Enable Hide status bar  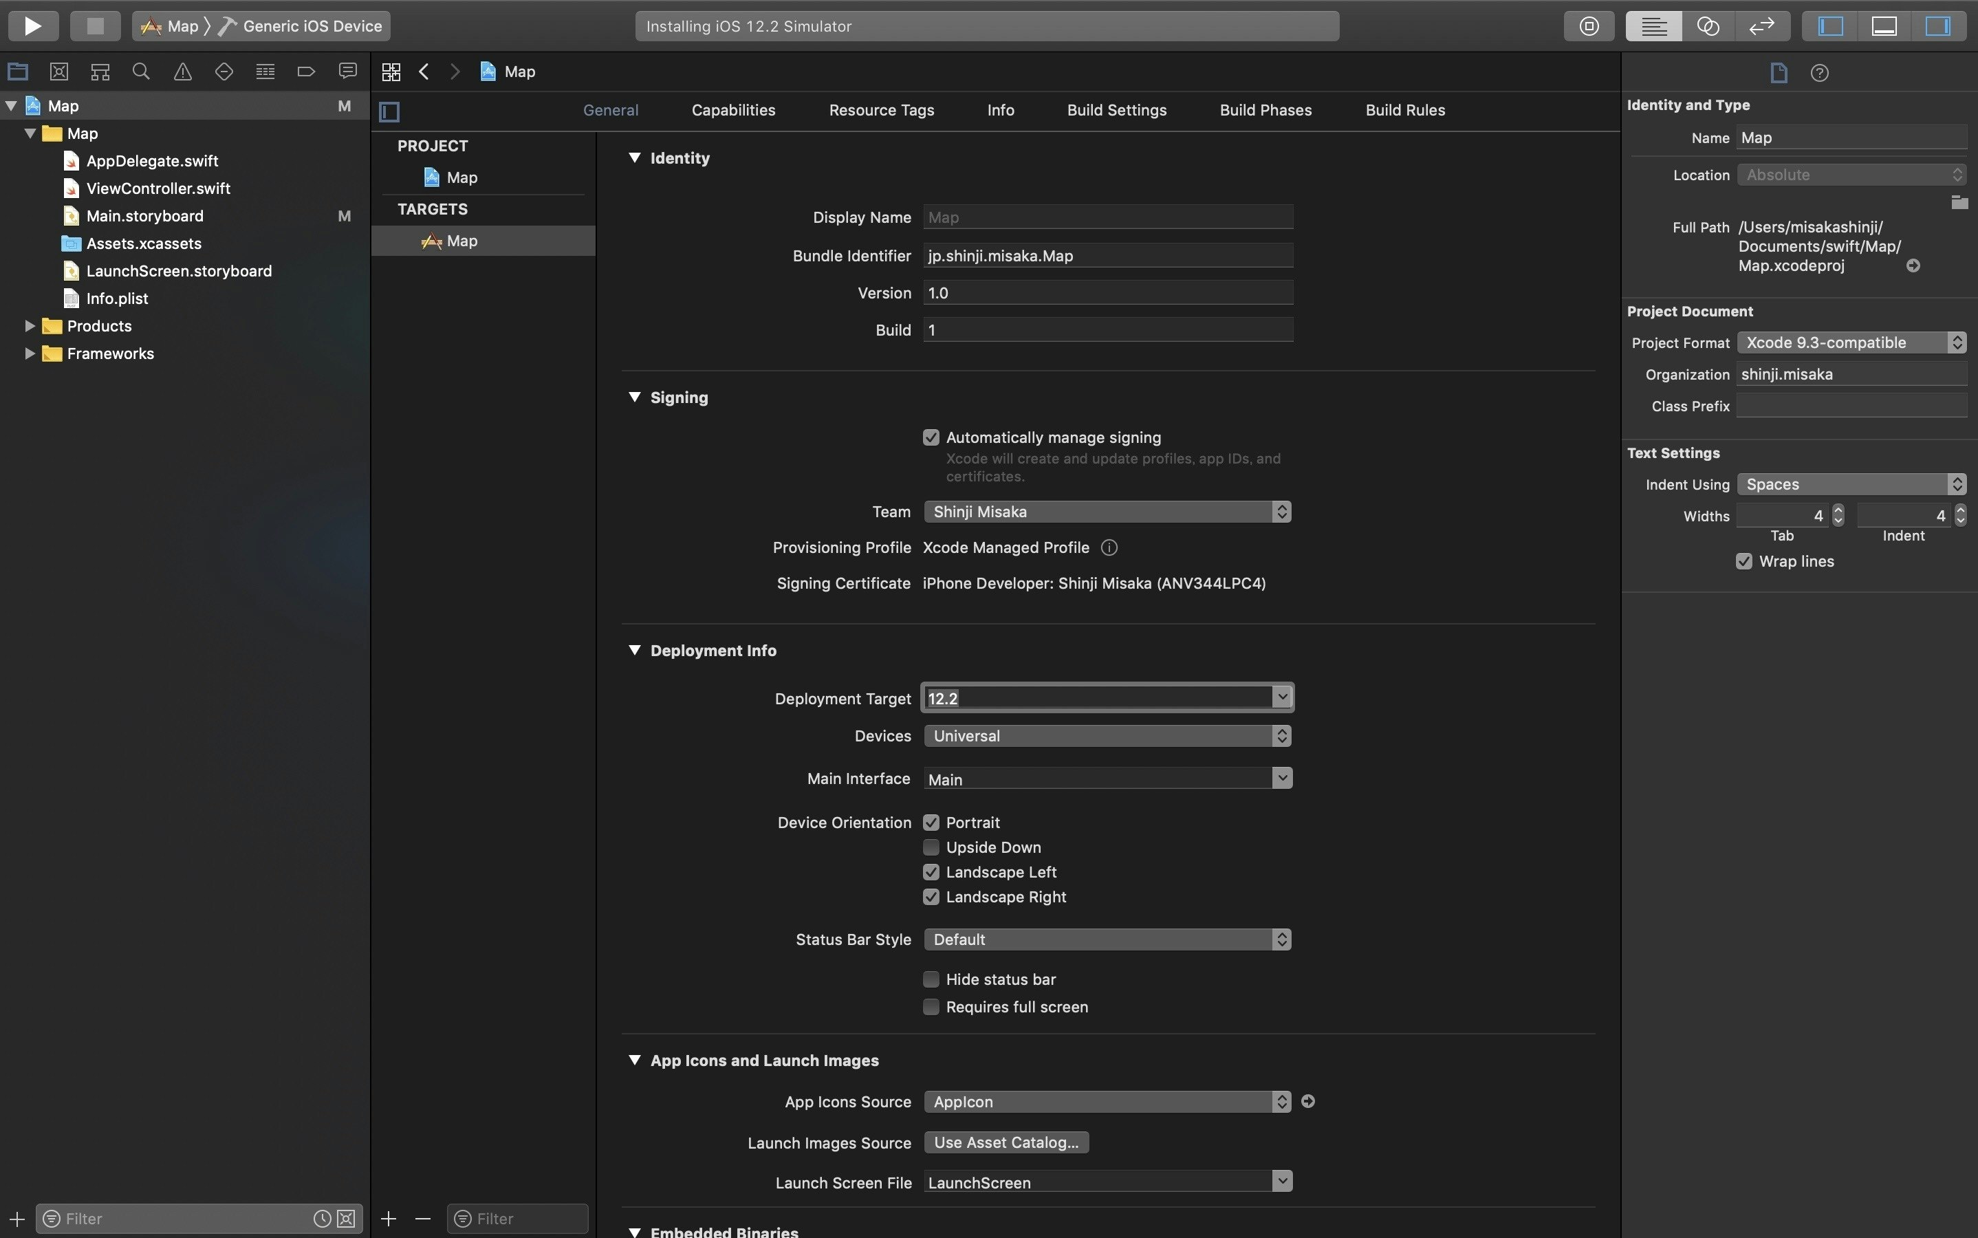click(931, 979)
